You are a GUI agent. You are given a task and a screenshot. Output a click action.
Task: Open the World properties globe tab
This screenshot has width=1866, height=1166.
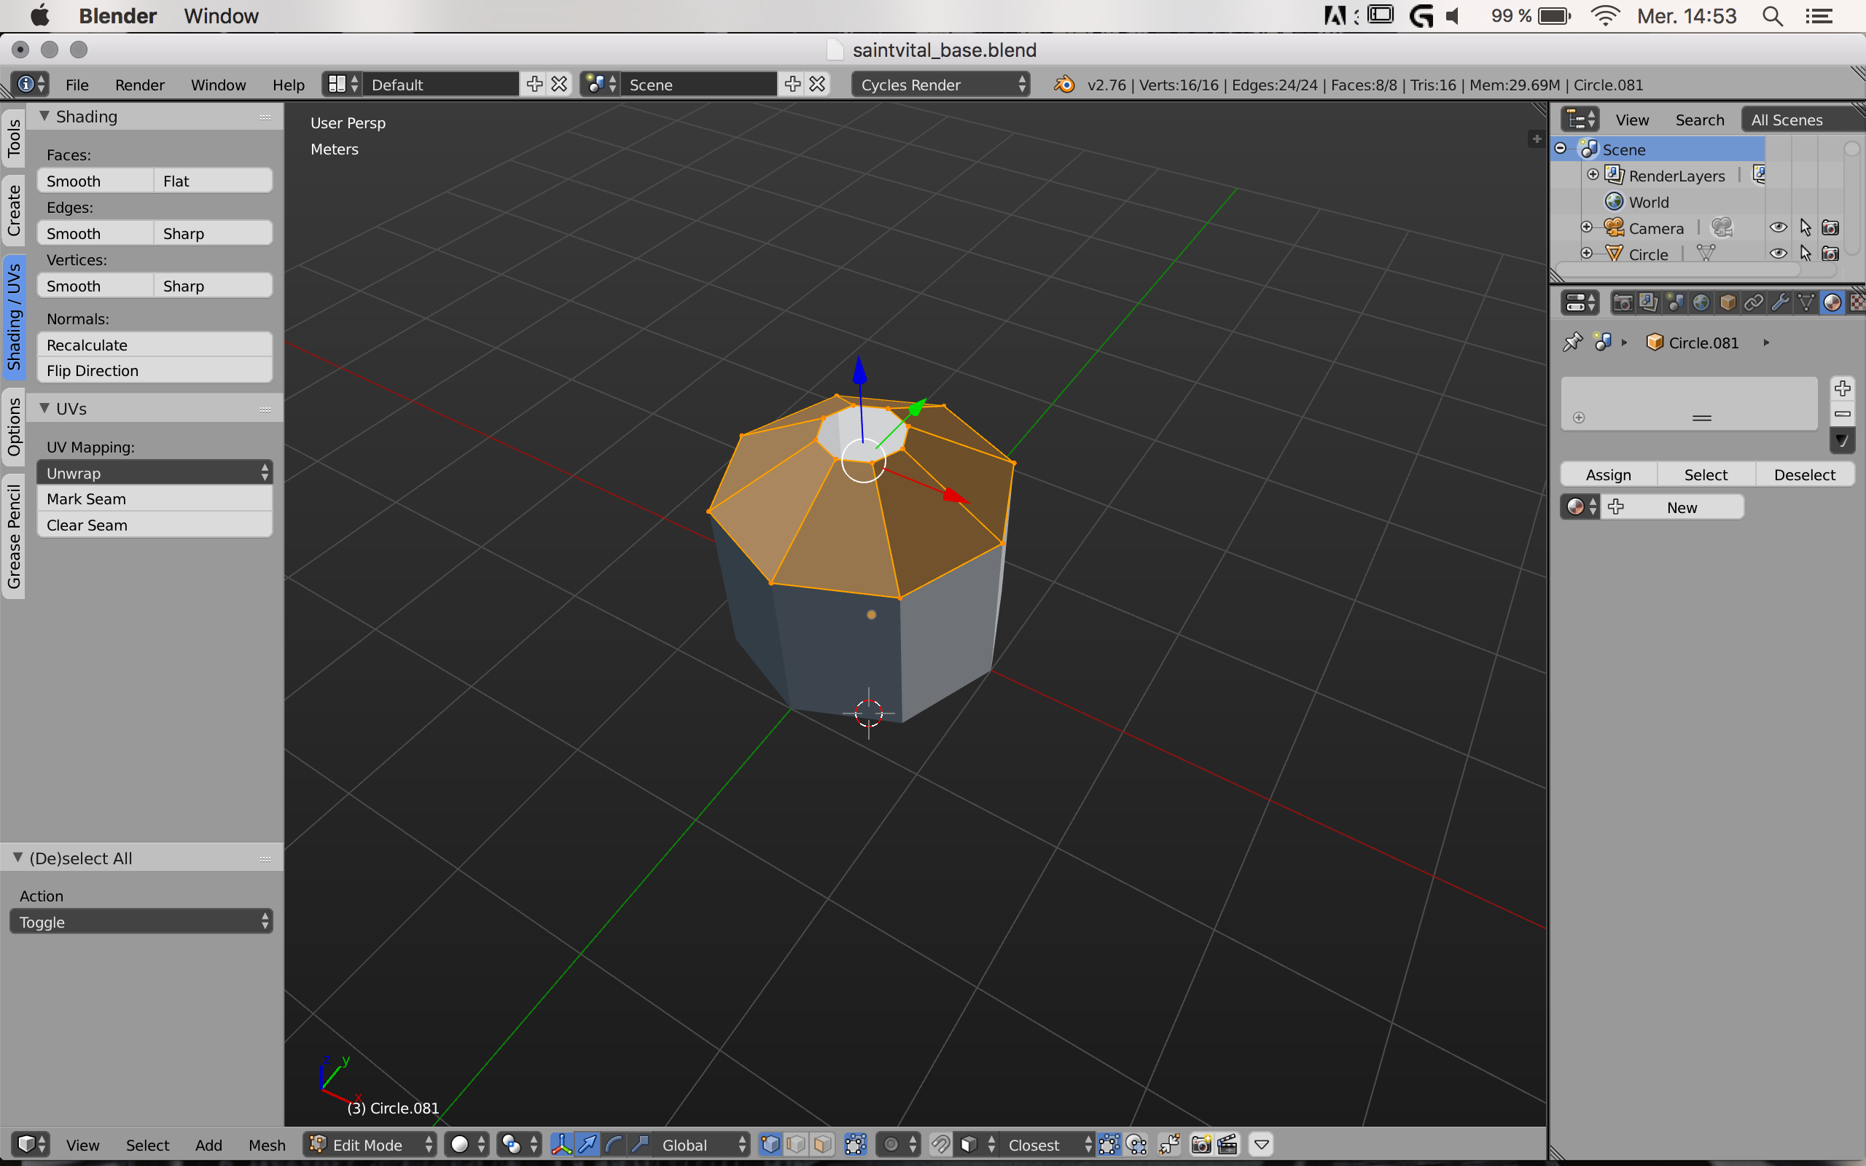(x=1701, y=302)
